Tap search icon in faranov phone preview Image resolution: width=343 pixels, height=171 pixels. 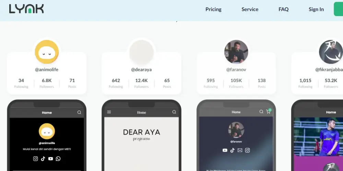(261, 112)
